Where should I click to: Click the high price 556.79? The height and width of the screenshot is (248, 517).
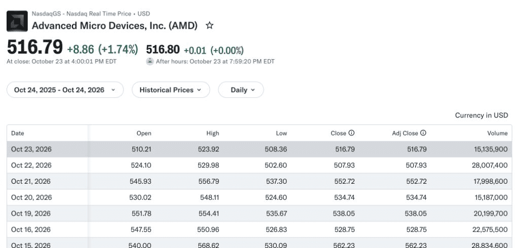tap(209, 182)
